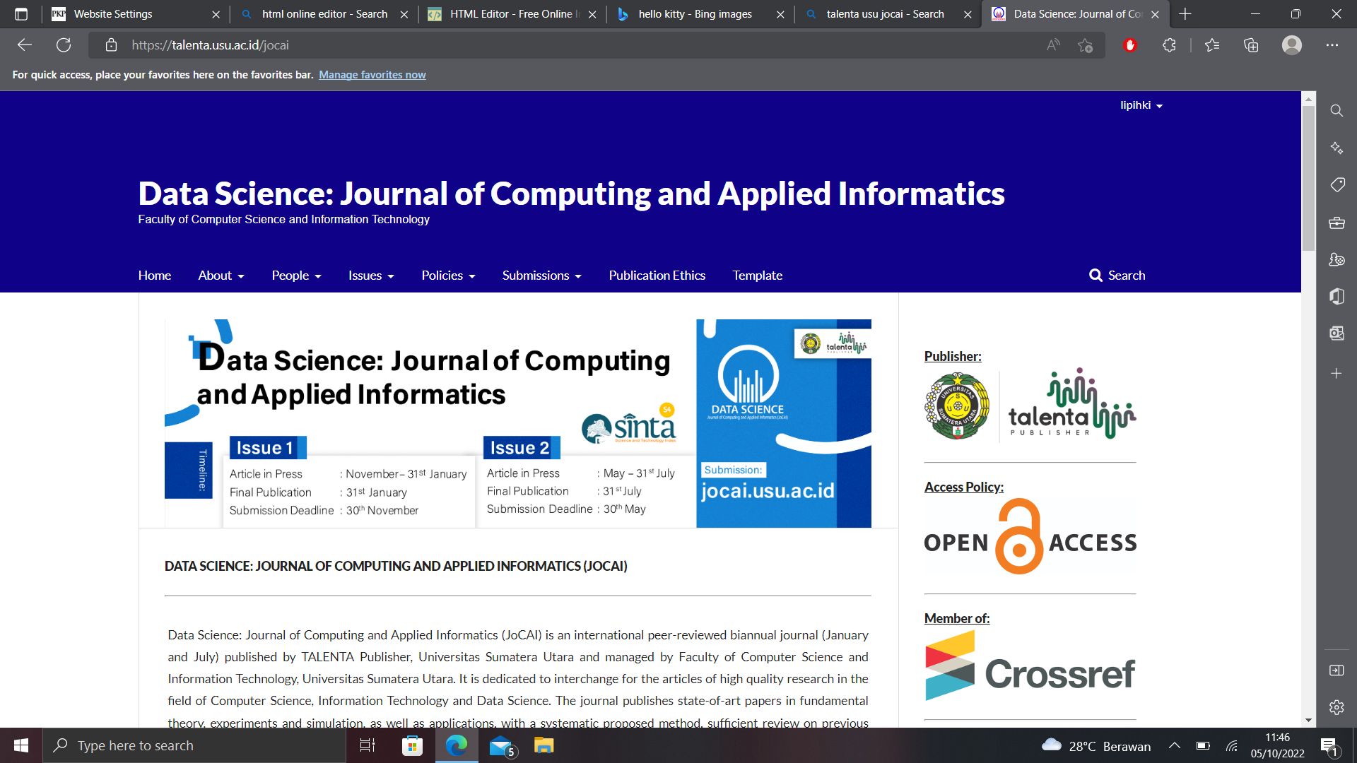Image resolution: width=1357 pixels, height=763 pixels.
Task: Open the tab actions menu icon
Action: coord(21,14)
